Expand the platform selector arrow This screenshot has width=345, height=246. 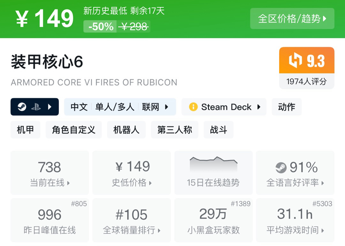(x=50, y=107)
